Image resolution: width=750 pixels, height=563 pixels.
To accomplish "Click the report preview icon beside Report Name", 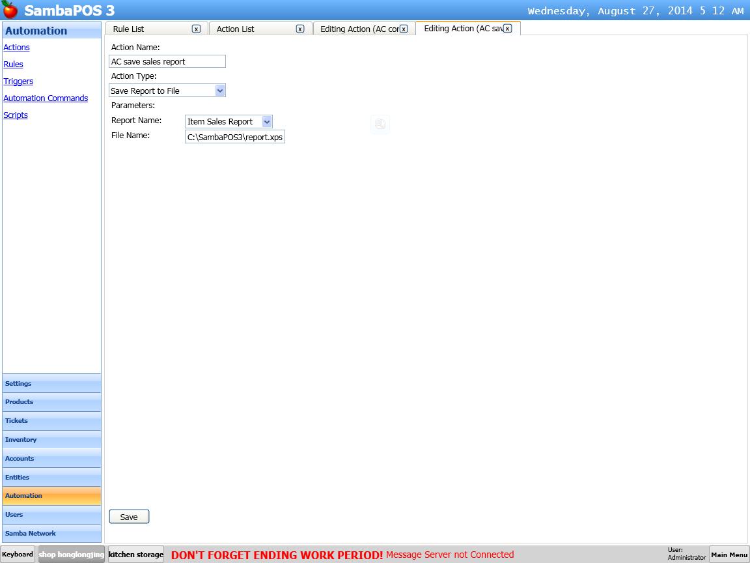I will click(380, 124).
